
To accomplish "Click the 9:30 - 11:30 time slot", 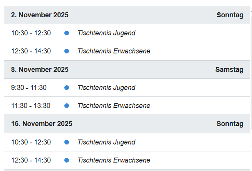I will [x=29, y=88].
